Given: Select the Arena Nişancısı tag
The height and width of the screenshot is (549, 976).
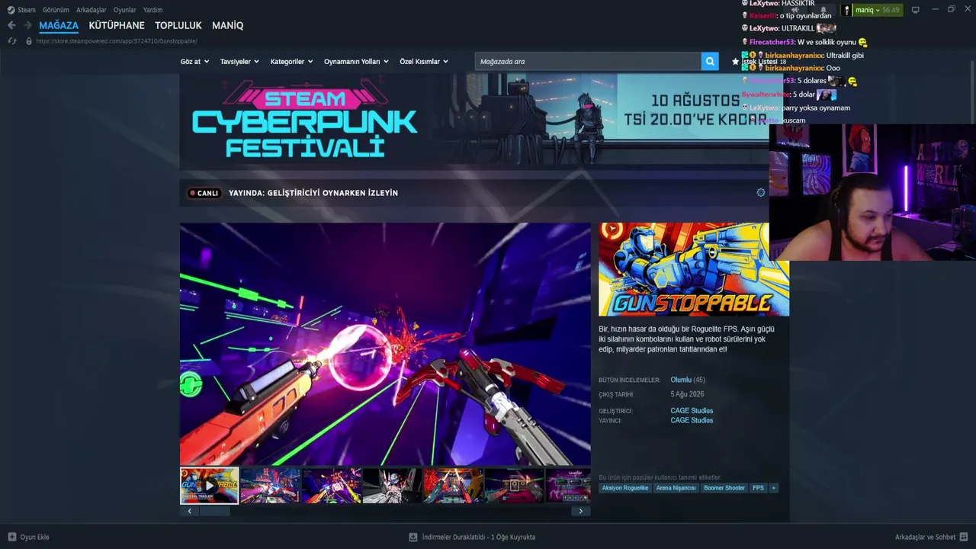Looking at the screenshot, I should click(x=676, y=488).
